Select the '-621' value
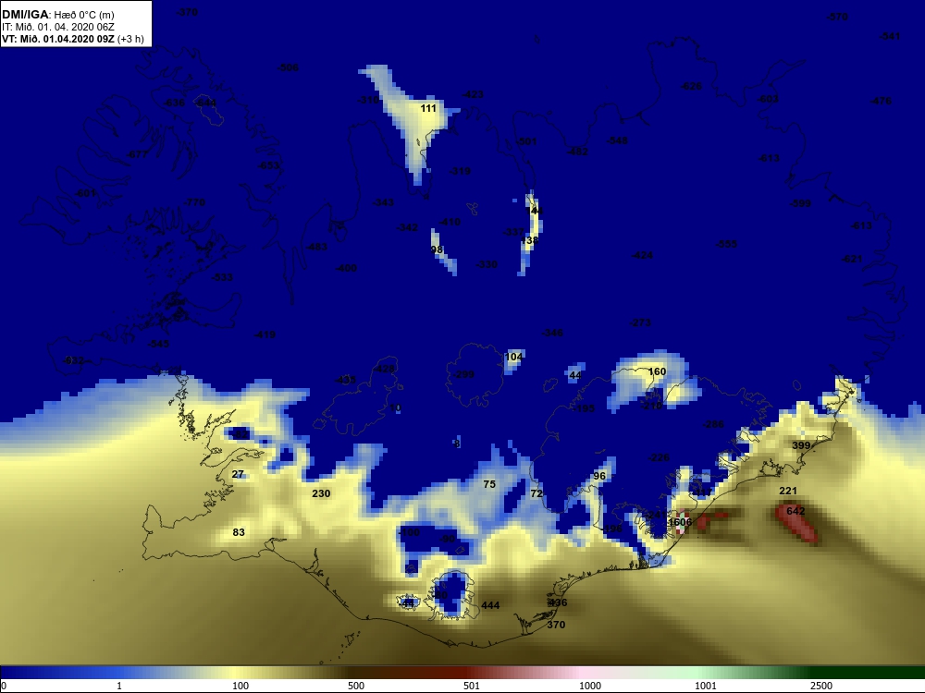925x693 pixels. (x=852, y=259)
